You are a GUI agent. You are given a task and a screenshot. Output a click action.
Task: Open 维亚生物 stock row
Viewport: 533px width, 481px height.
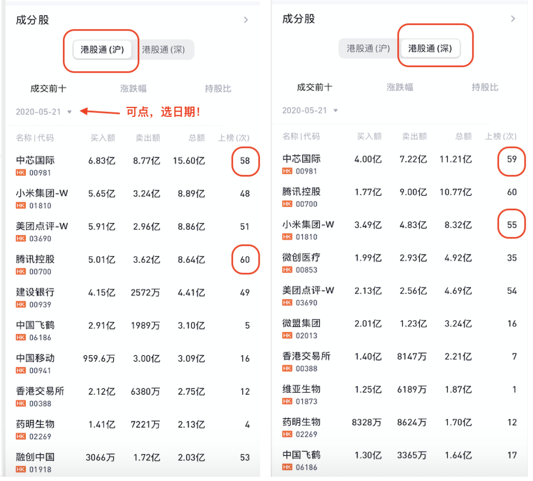(399, 395)
